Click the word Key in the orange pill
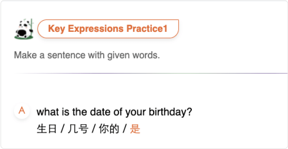Screen dimensions: 288x149 click(57, 29)
